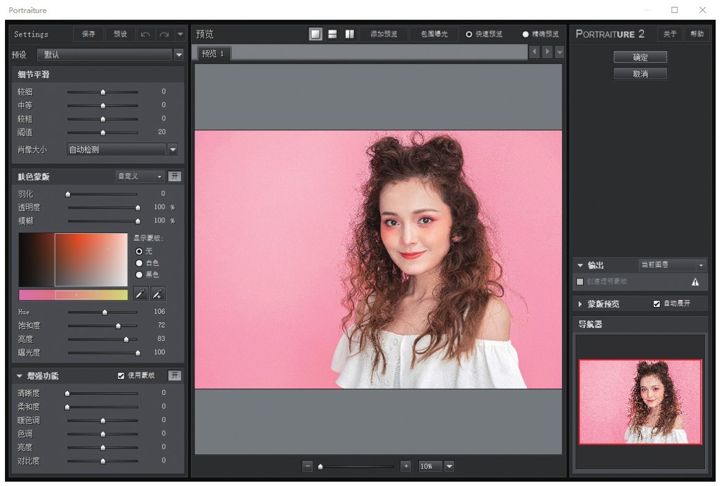Enable 精确预览 accurate preview mode
The height and width of the screenshot is (486, 720).
click(x=526, y=34)
